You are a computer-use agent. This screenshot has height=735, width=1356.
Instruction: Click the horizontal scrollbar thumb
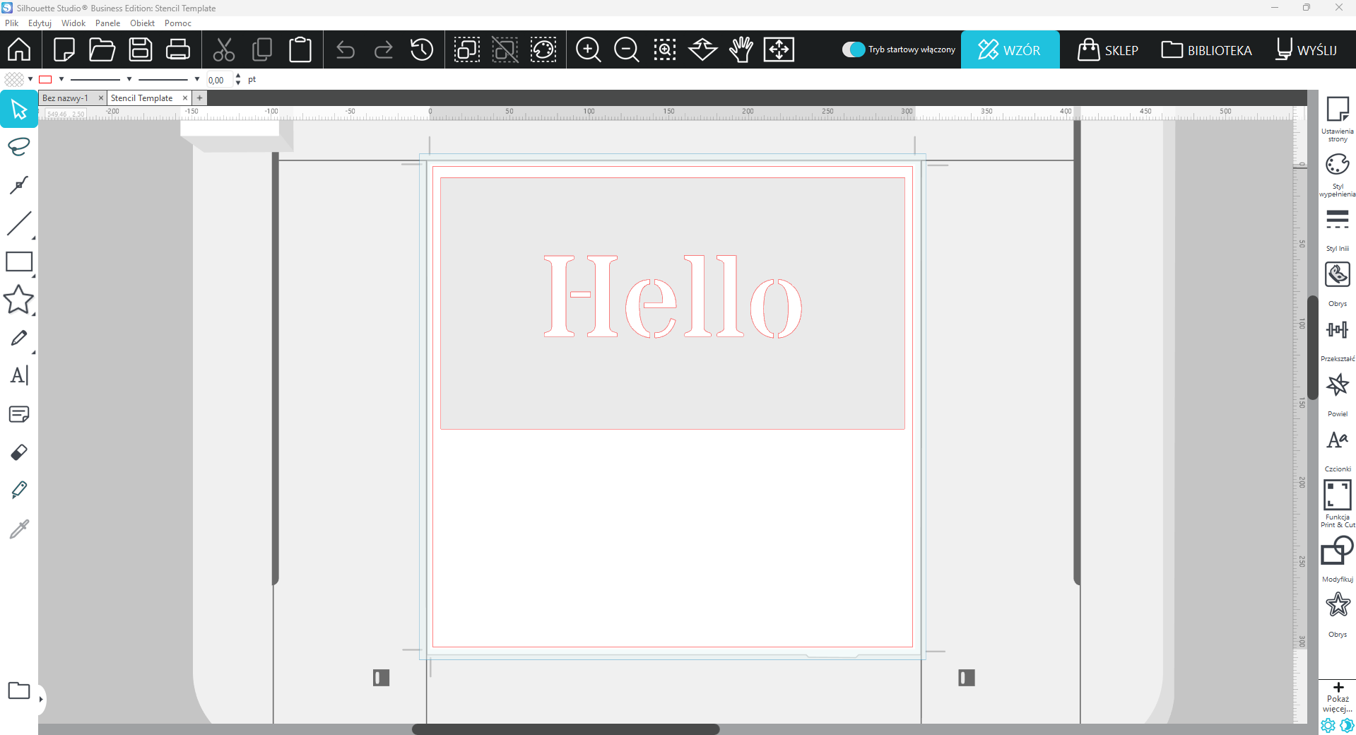click(565, 729)
